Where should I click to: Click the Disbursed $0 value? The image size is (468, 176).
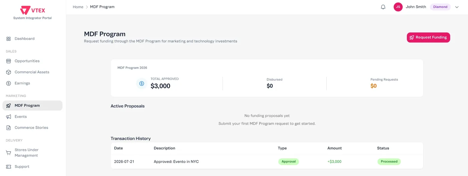(x=270, y=86)
